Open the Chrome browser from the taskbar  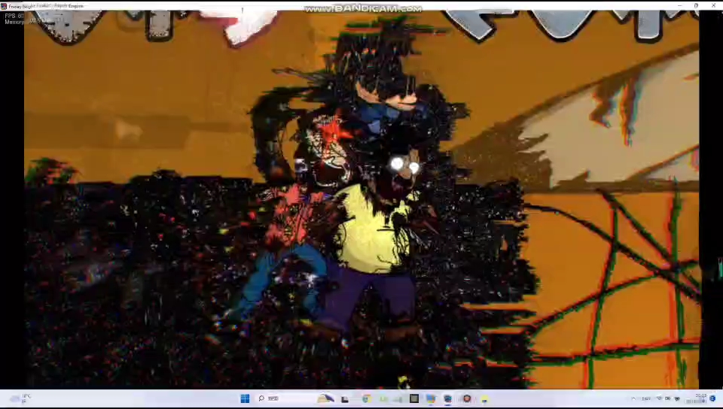[x=366, y=398]
